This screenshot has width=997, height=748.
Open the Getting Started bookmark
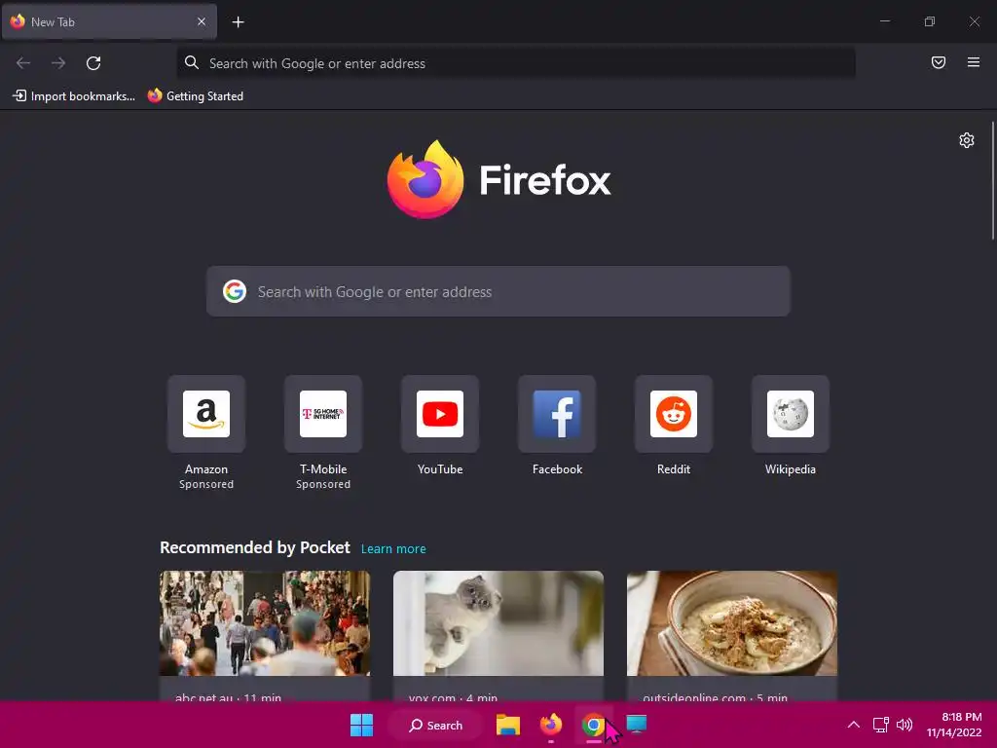195,96
